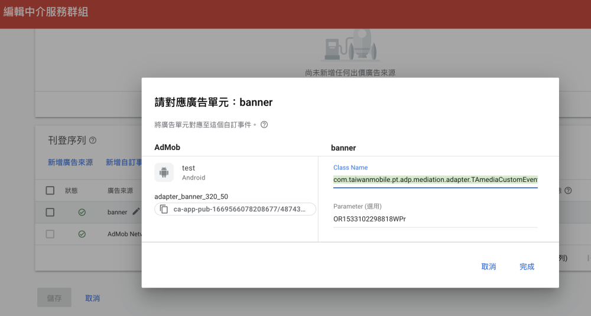The height and width of the screenshot is (316, 591).
Task: Click the banner entry in the waterfall table
Action: tap(117, 213)
